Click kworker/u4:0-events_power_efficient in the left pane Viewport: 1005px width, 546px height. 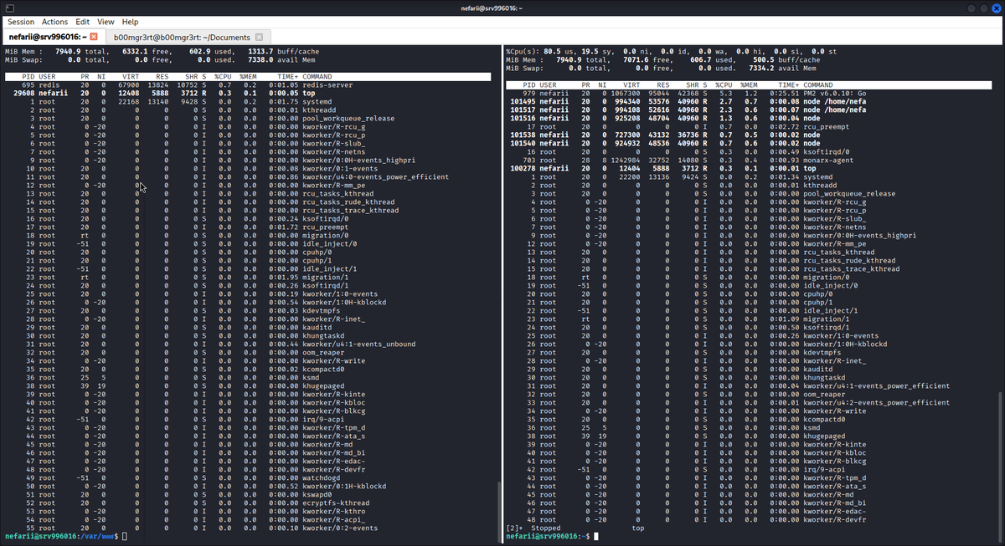[x=375, y=177]
